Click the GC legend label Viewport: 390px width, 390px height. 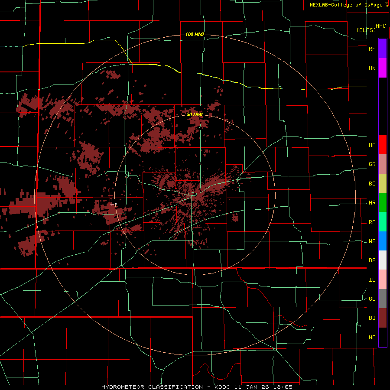(372, 299)
